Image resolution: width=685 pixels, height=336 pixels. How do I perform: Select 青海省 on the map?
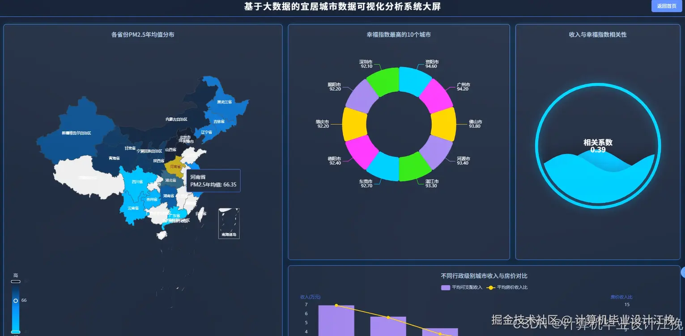(114, 158)
